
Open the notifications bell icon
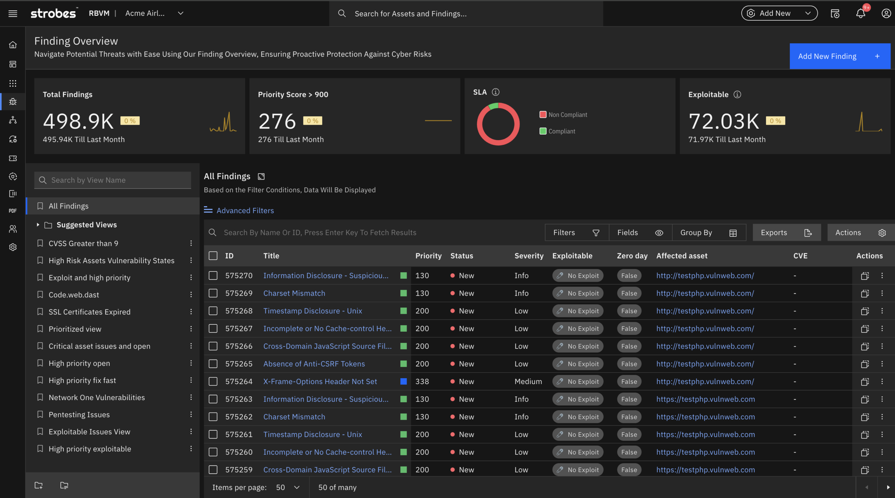pos(860,14)
